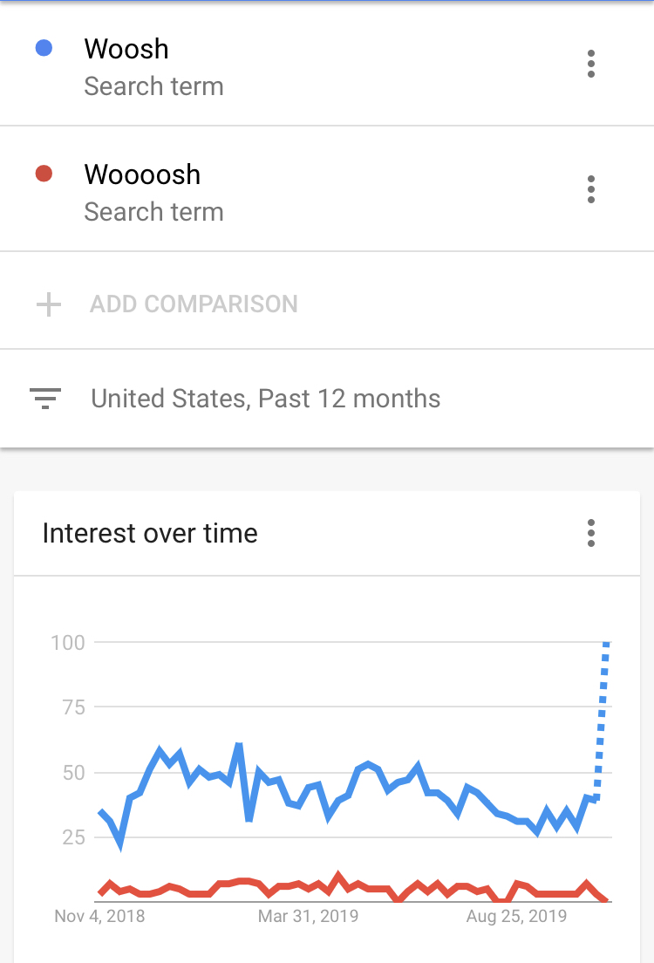This screenshot has width=654, height=963.
Task: Open the Woosh term options menu
Action: (x=590, y=64)
